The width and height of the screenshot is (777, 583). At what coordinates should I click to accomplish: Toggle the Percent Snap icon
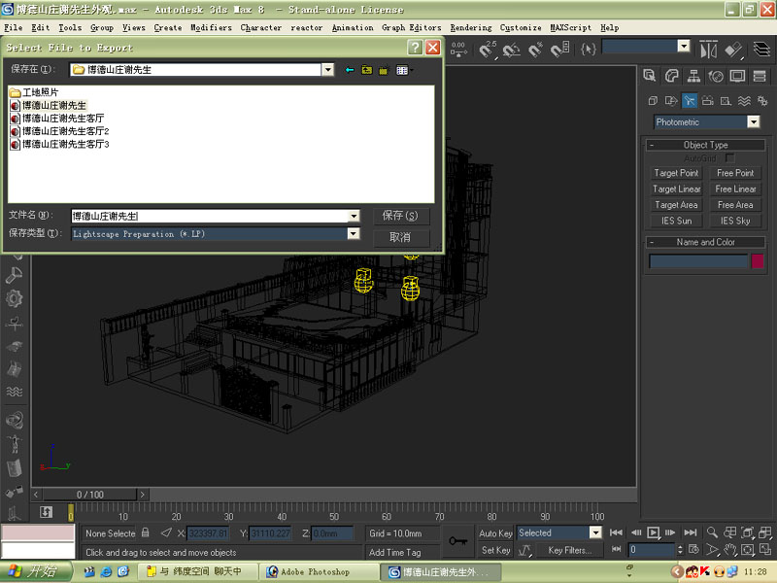pos(536,50)
